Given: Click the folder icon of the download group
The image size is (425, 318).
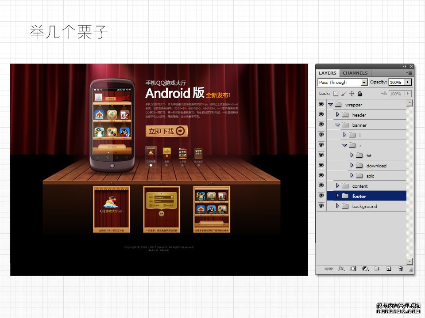Looking at the screenshot, I should pos(359,166).
